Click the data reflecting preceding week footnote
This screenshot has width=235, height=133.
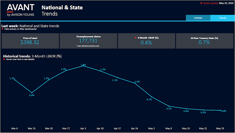pos(88,46)
